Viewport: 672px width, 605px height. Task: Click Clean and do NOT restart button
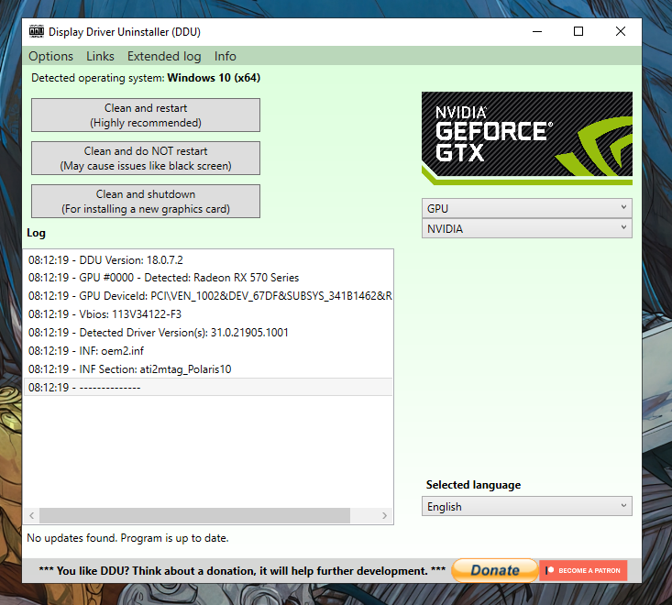pos(146,159)
